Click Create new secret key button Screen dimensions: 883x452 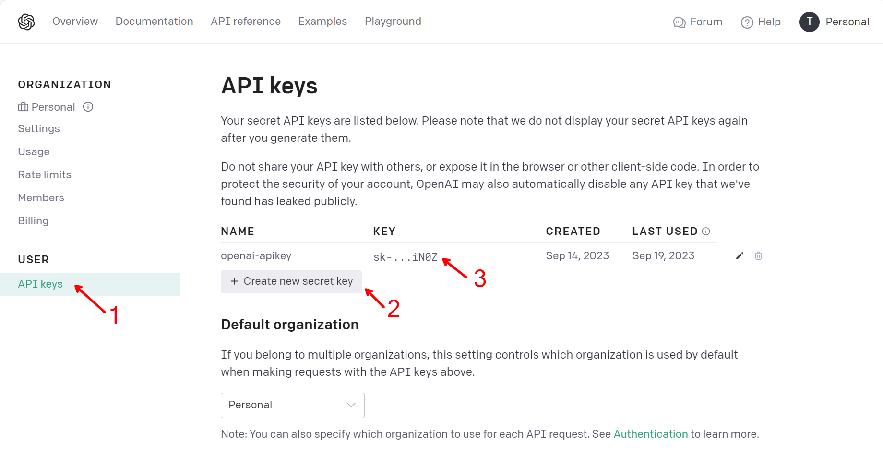pos(291,282)
